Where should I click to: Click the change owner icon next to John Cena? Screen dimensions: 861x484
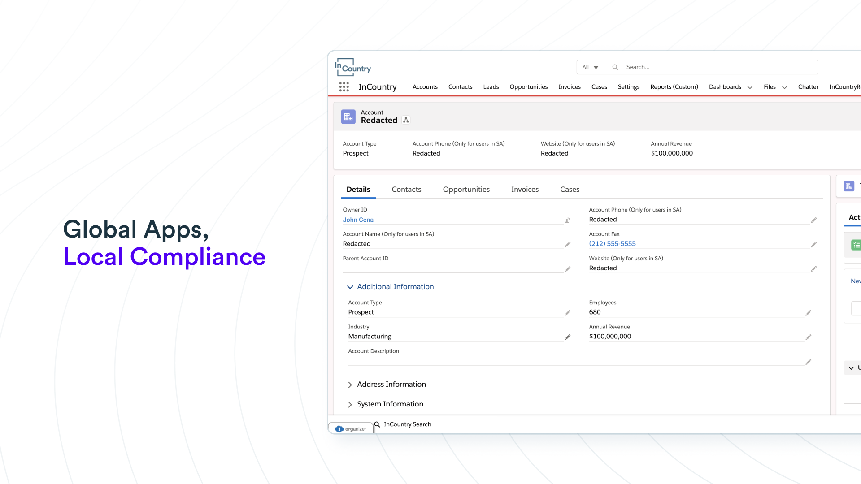tap(567, 220)
